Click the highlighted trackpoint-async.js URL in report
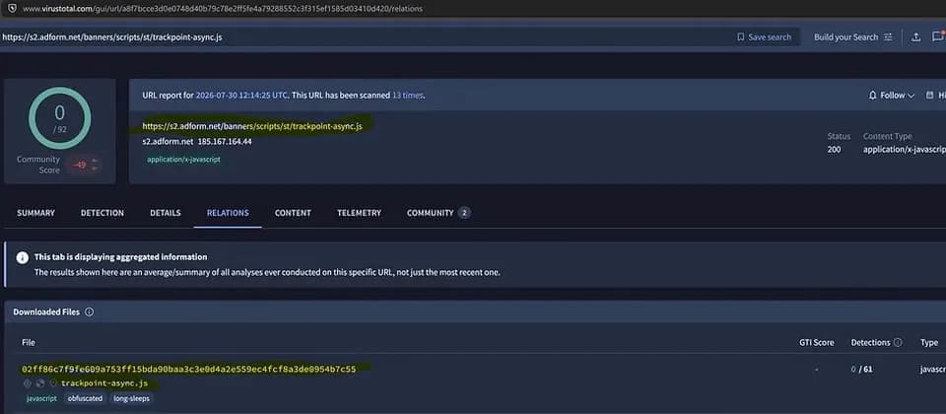 click(x=252, y=127)
